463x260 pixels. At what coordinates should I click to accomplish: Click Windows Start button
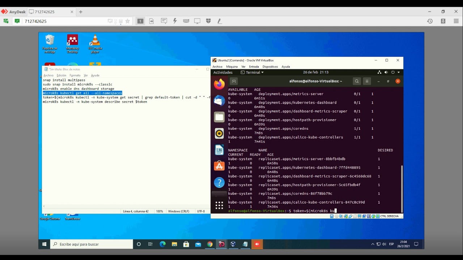44,244
